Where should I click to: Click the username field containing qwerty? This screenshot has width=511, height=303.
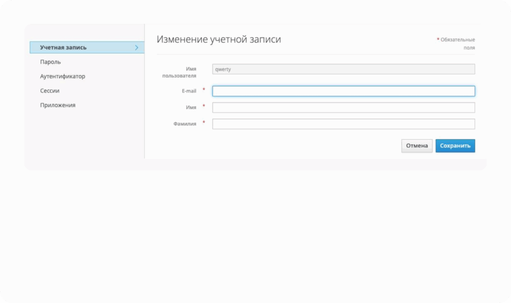pyautogui.click(x=343, y=70)
